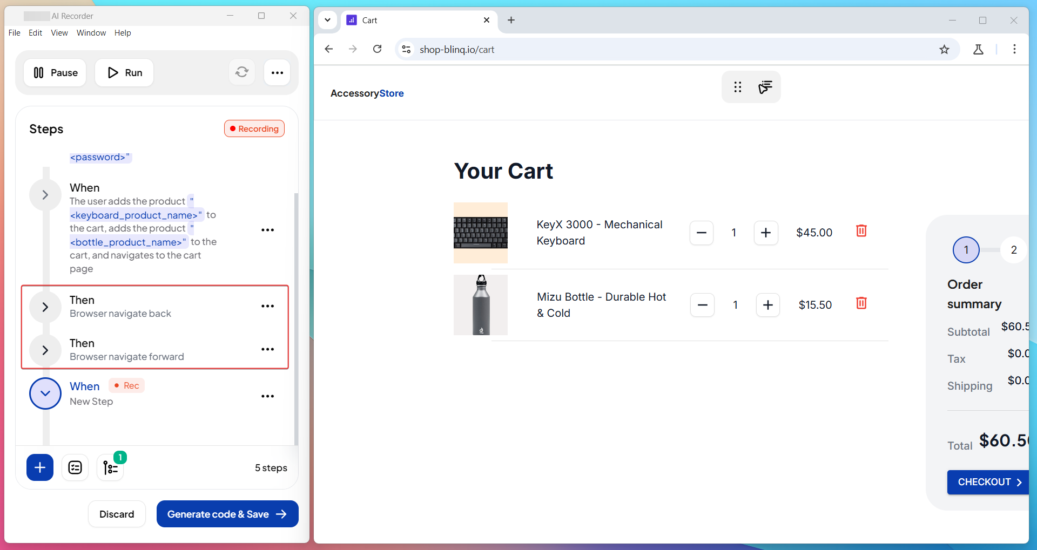
Task: Increase the keyboard quantity with plus
Action: coord(765,233)
